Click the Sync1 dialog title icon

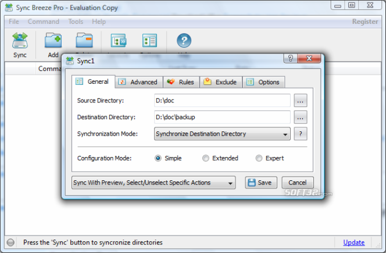click(x=70, y=60)
